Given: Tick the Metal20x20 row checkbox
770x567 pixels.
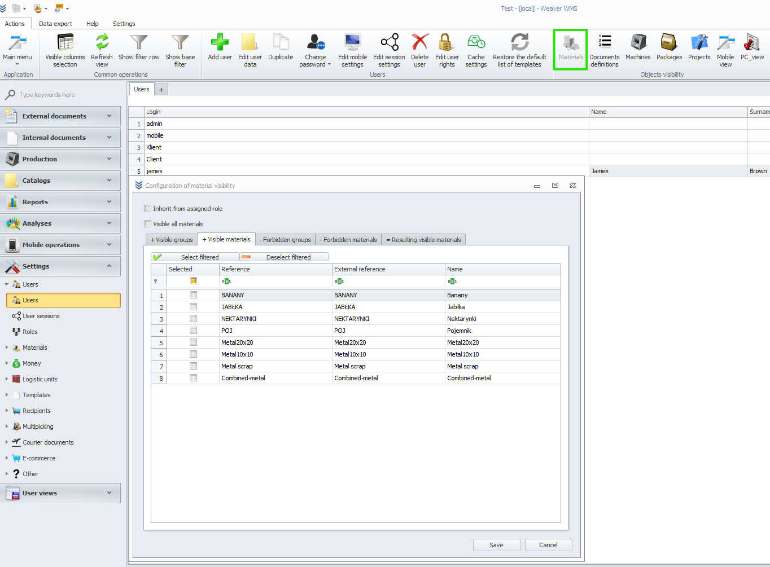Looking at the screenshot, I should tap(194, 342).
